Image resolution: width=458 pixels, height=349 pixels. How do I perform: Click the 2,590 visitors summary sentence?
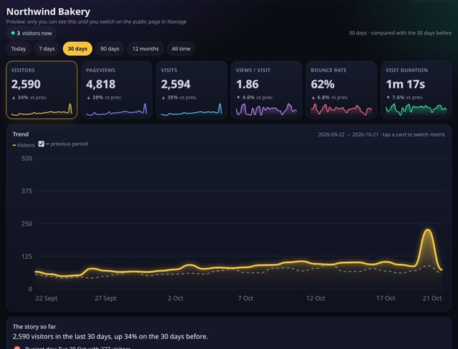pyautogui.click(x=110, y=336)
